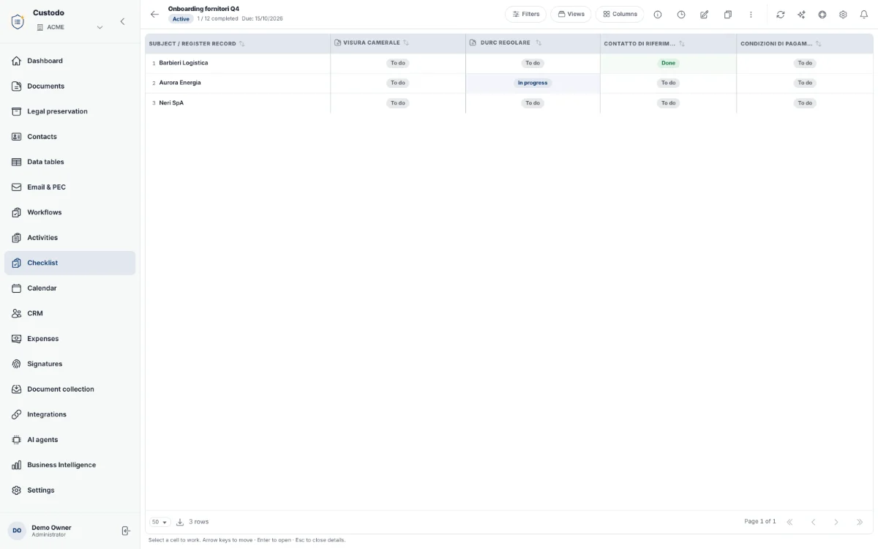878x549 pixels.
Task: Open Neri SpA Visura Camerale cell
Action: [x=398, y=103]
